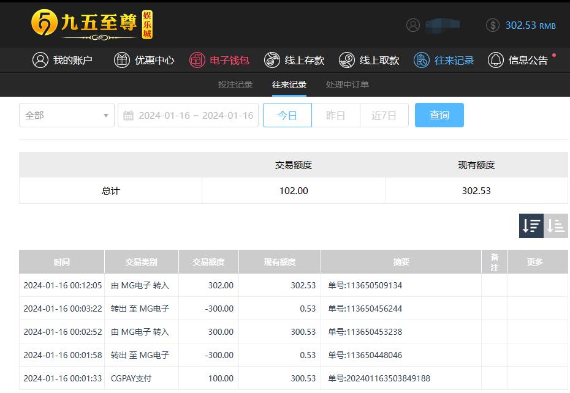Select row dated 2024-01-16 00:01:33
The width and height of the screenshot is (570, 393).
pos(294,378)
